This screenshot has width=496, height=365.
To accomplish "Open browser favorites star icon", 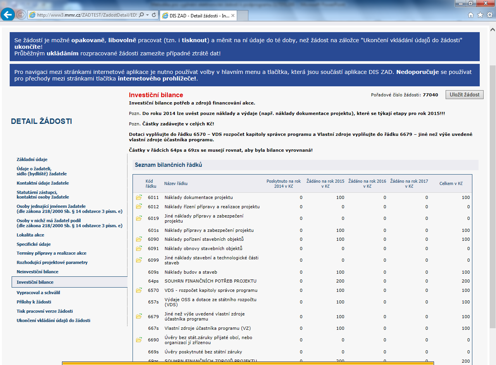I will [x=480, y=15].
